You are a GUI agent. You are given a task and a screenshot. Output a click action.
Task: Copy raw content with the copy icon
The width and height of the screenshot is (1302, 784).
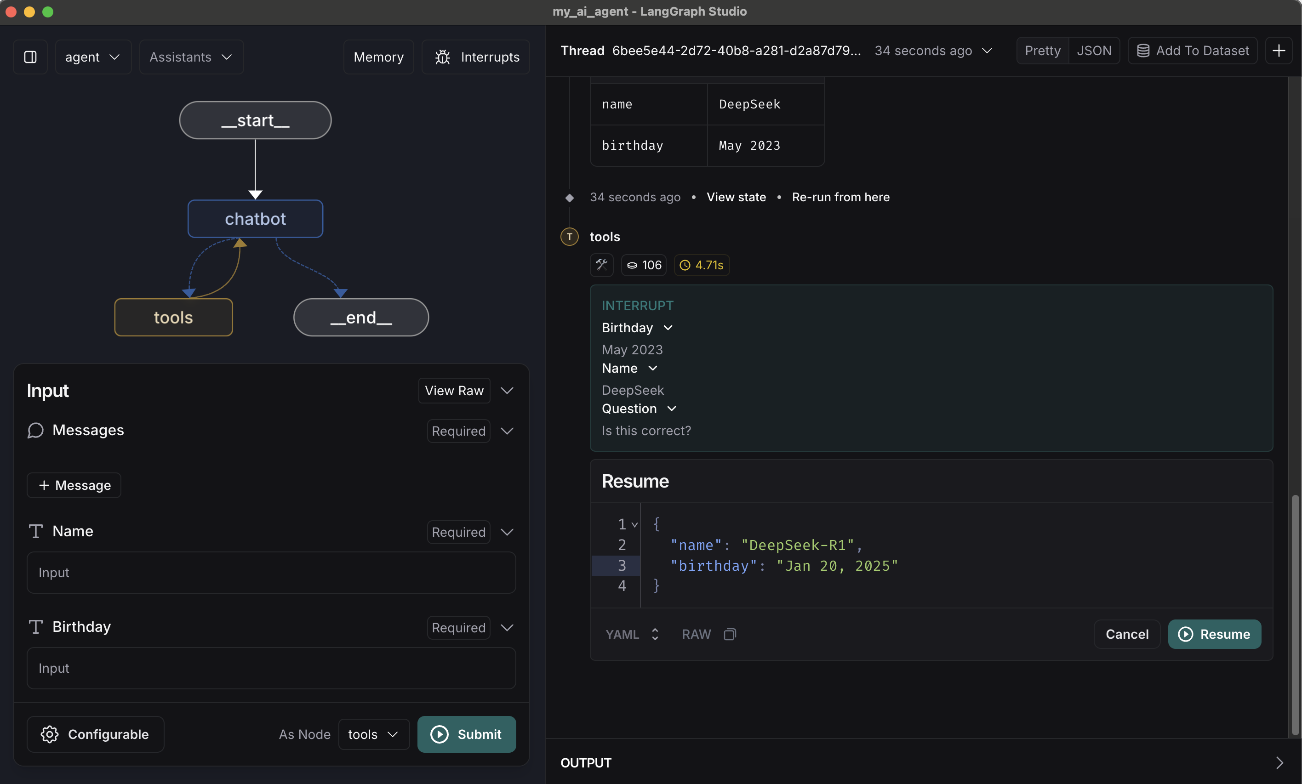click(x=730, y=634)
